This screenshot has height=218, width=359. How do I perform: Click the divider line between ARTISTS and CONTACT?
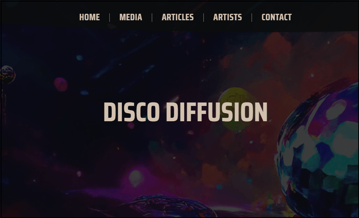(252, 18)
